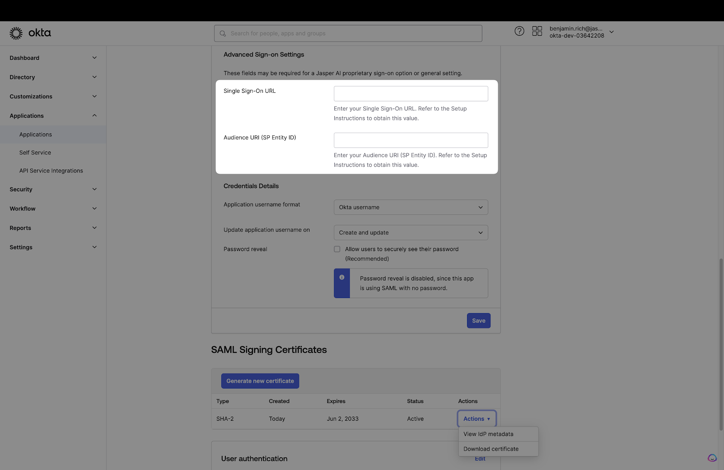The width and height of the screenshot is (724, 470).
Task: Click the 'Credentials Details' heading
Action: pos(251,186)
